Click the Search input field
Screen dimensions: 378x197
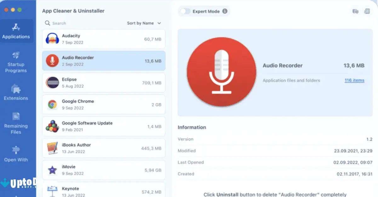60,23
